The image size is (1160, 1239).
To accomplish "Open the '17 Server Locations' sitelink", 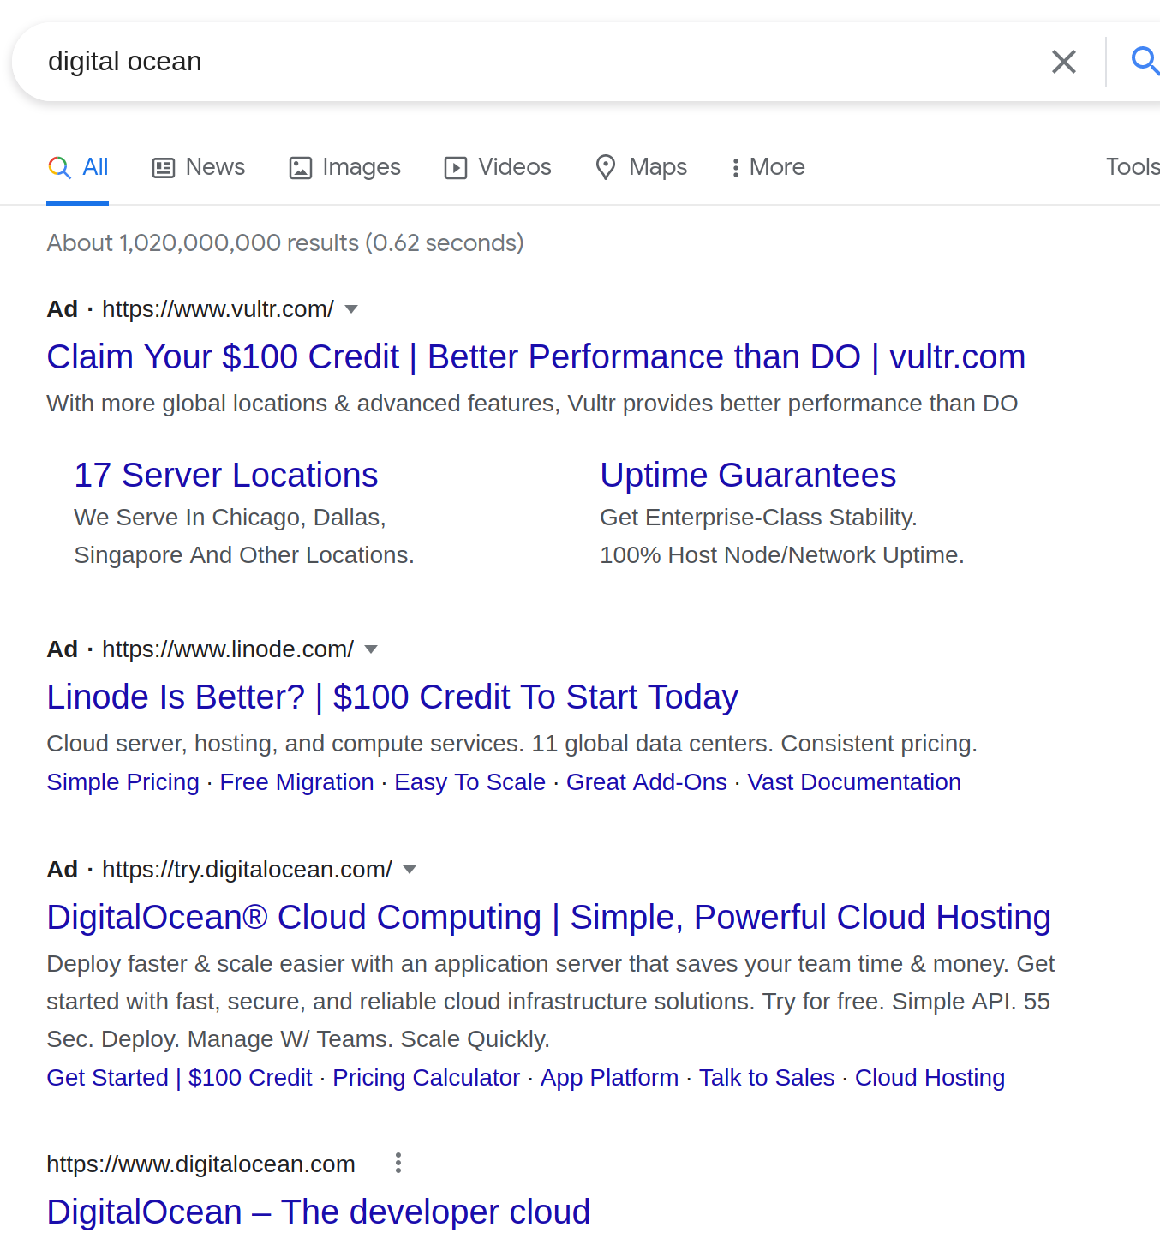I will point(226,476).
